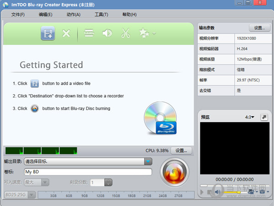Image resolution: width=274 pixels, height=206 pixels.
Task: Click the Remove (X) toolbar icon
Action: pos(66,33)
